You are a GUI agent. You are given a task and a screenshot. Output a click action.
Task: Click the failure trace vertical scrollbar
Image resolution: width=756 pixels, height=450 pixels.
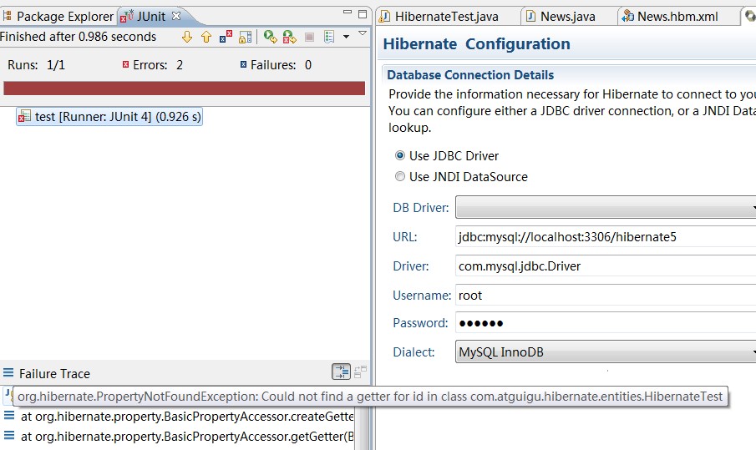coord(363,429)
